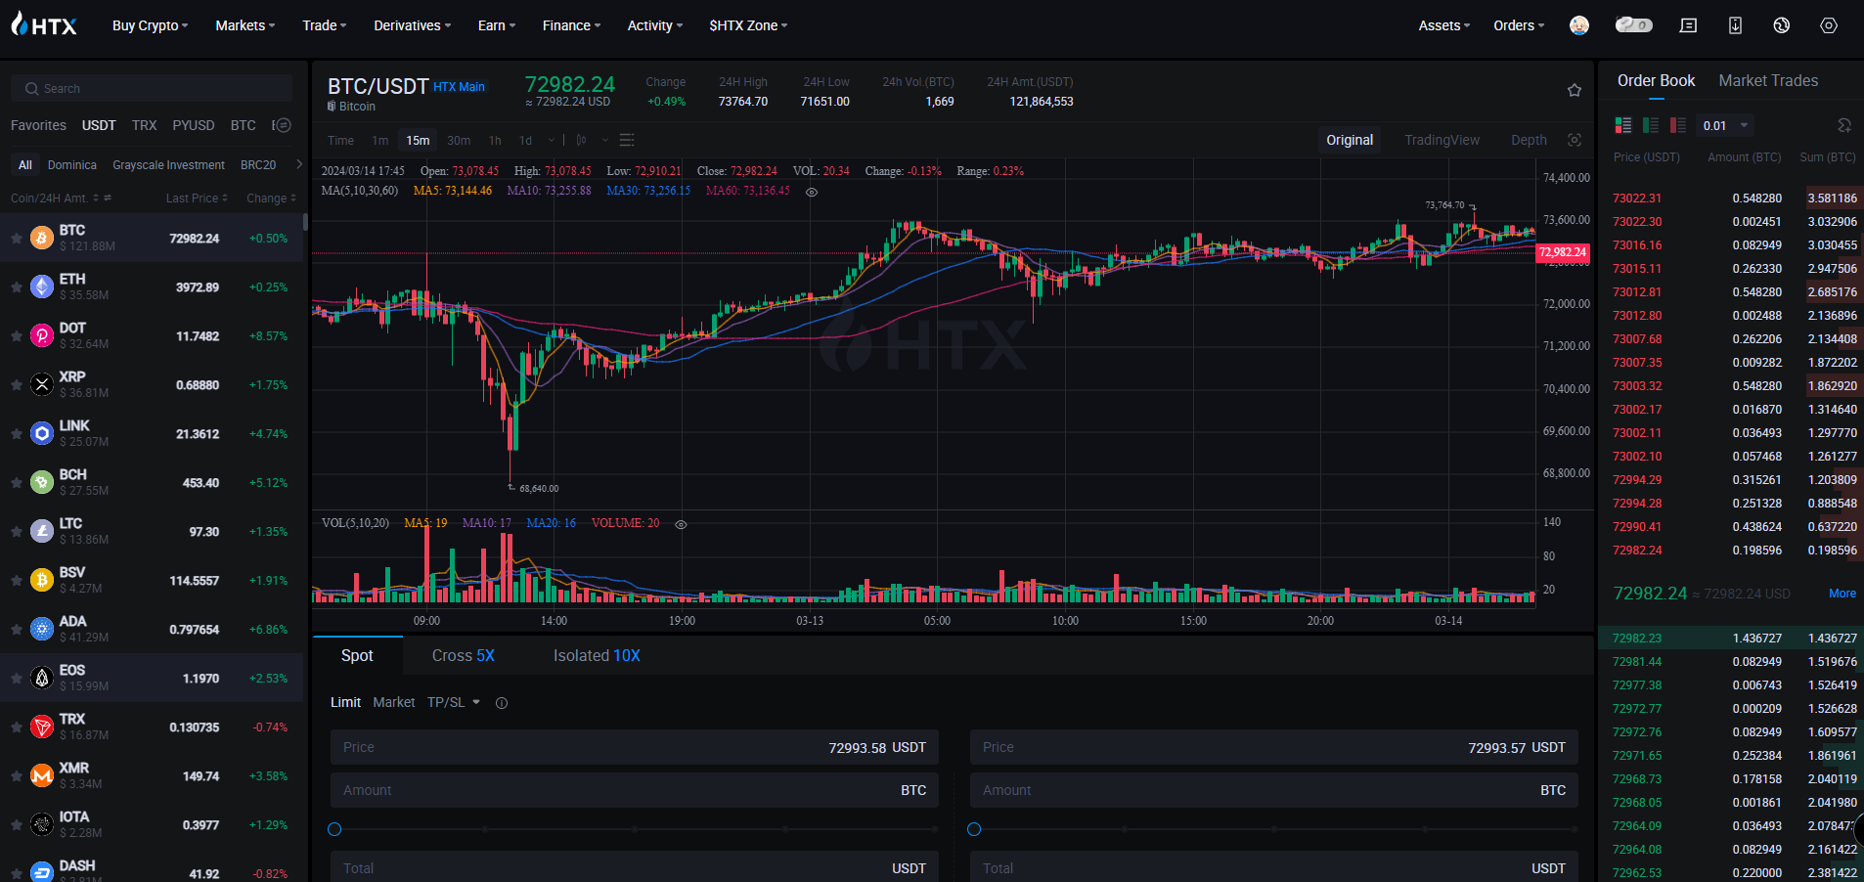1864x882 pixels.
Task: Click the search magnifier icon
Action: click(32, 88)
